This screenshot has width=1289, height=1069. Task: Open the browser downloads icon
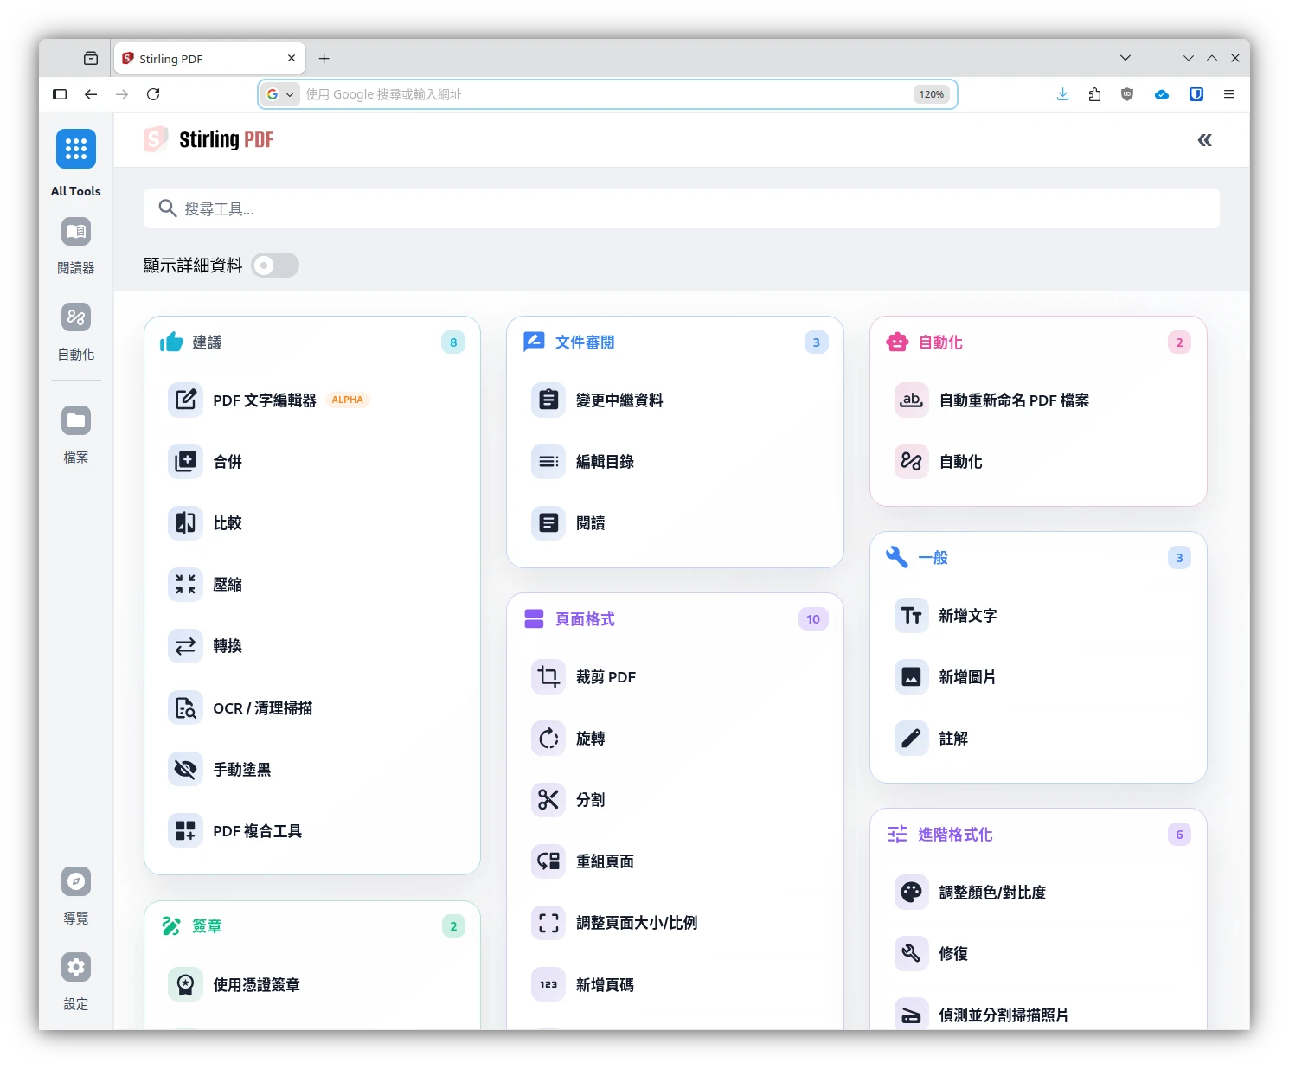[x=1062, y=94]
